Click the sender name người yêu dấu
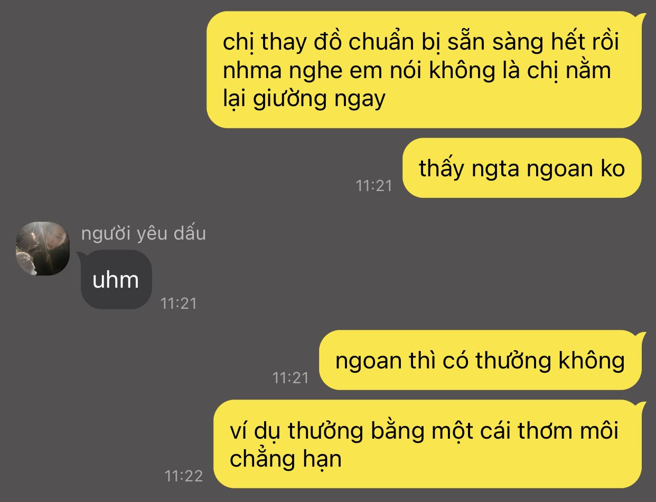 click(x=144, y=233)
